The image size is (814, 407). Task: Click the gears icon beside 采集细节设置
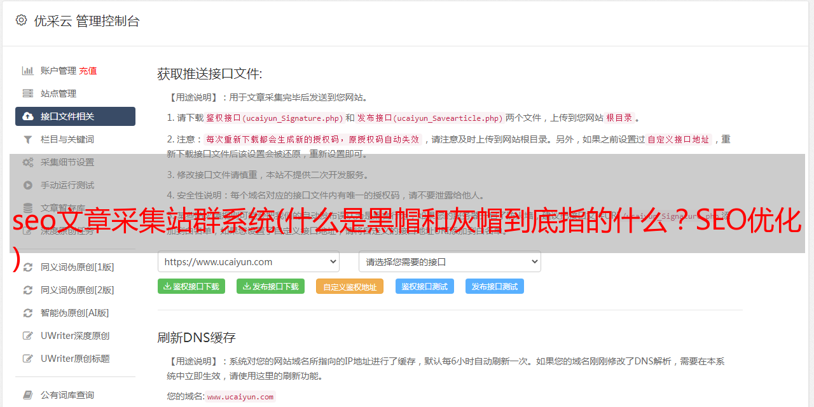coord(28,162)
